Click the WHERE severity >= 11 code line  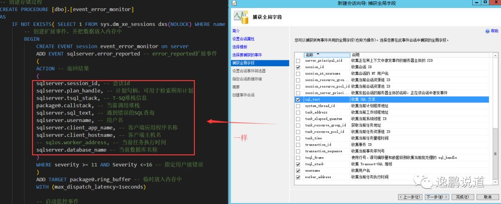point(120,165)
